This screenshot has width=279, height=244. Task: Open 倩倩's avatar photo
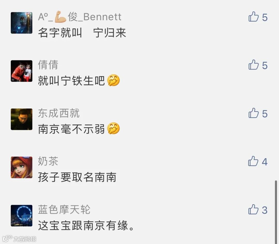(21, 71)
